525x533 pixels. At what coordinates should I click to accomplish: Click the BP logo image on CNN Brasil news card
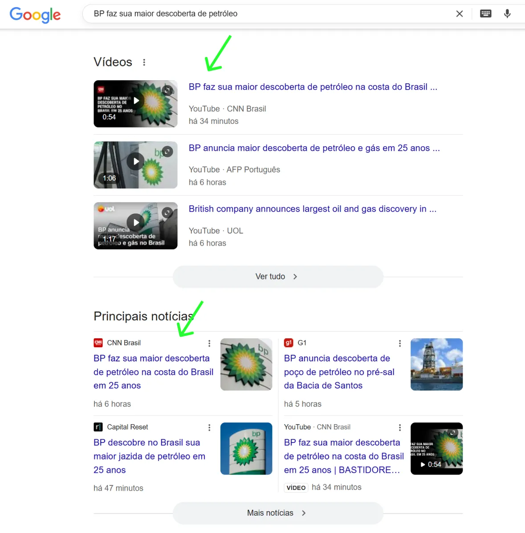point(246,365)
